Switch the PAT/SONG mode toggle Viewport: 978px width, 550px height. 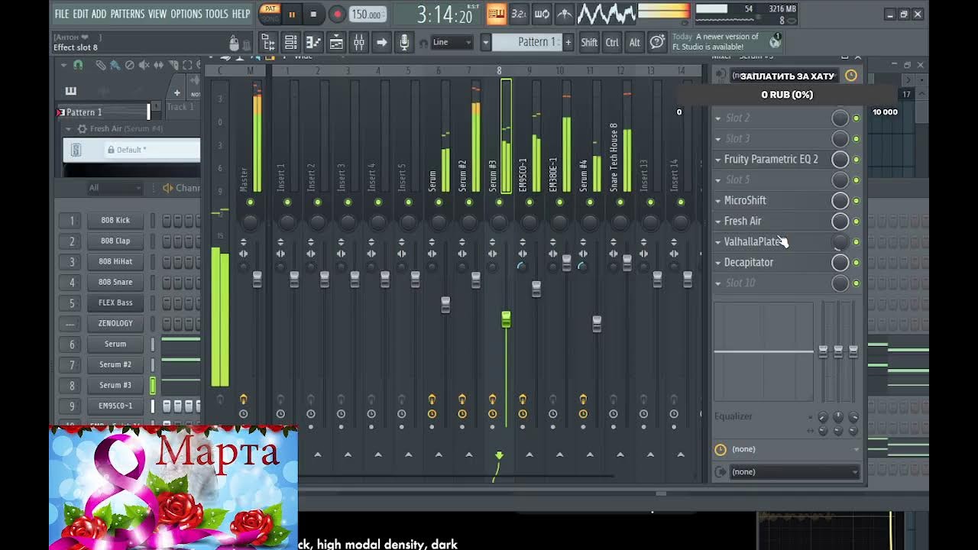click(x=270, y=14)
